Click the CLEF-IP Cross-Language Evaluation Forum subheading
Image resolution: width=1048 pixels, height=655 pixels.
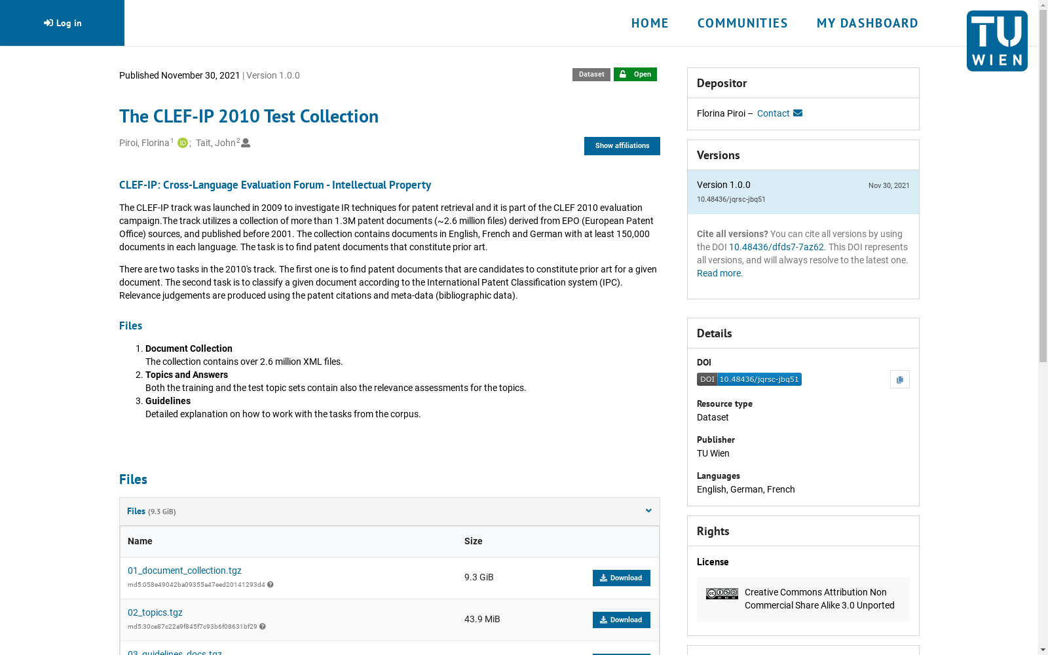tap(275, 185)
